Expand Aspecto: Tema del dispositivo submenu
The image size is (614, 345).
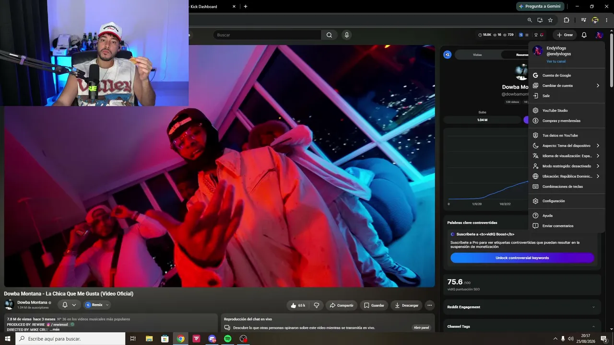pos(567,146)
